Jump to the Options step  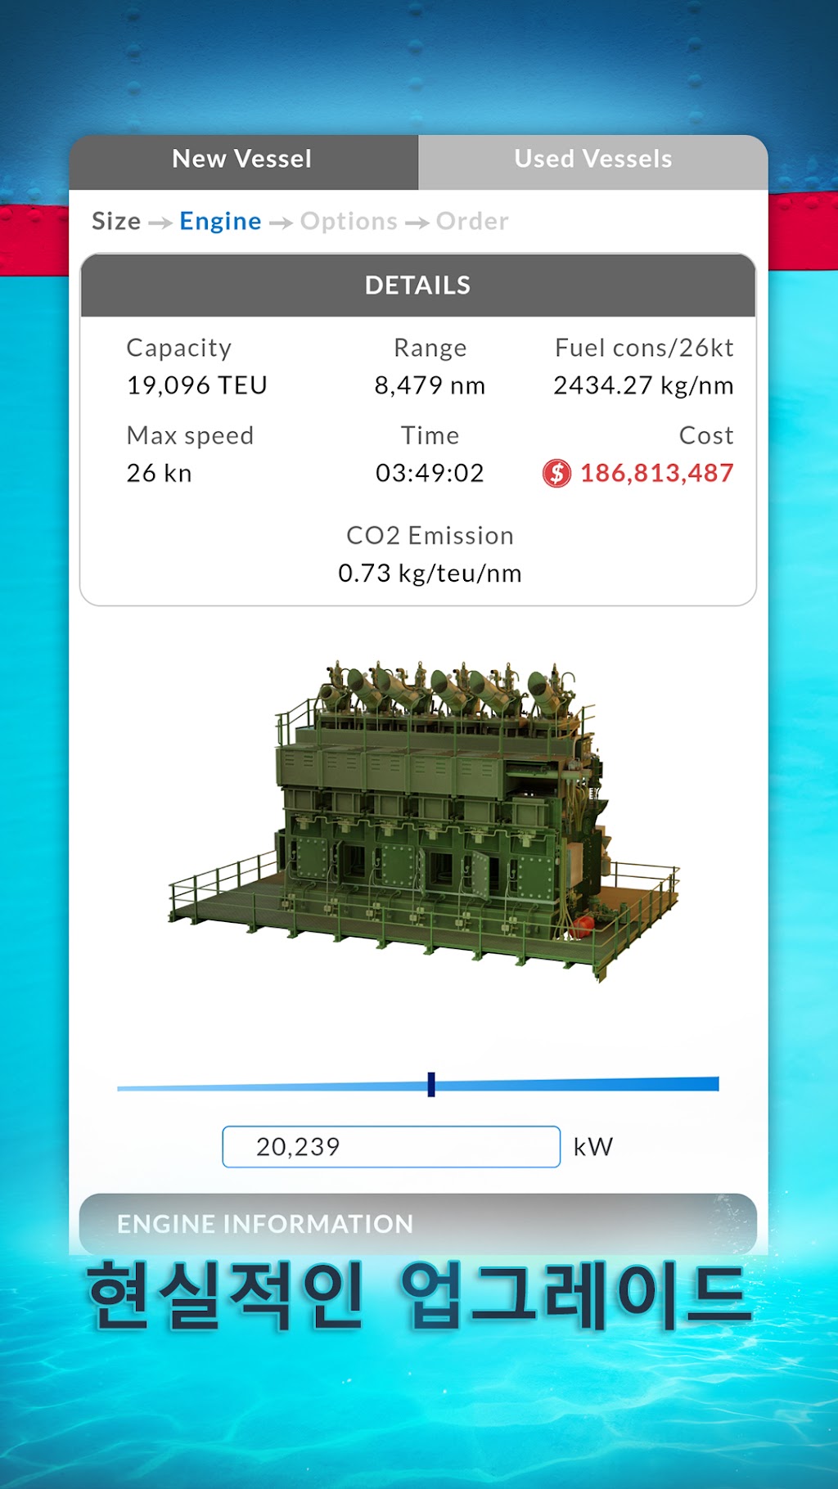click(349, 221)
